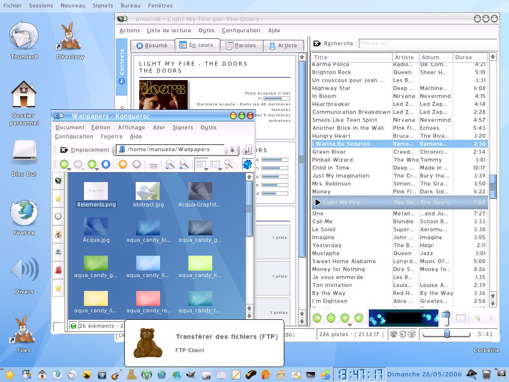Adjust amaroK vertical volume slider
The image size is (509, 382).
coord(446,318)
